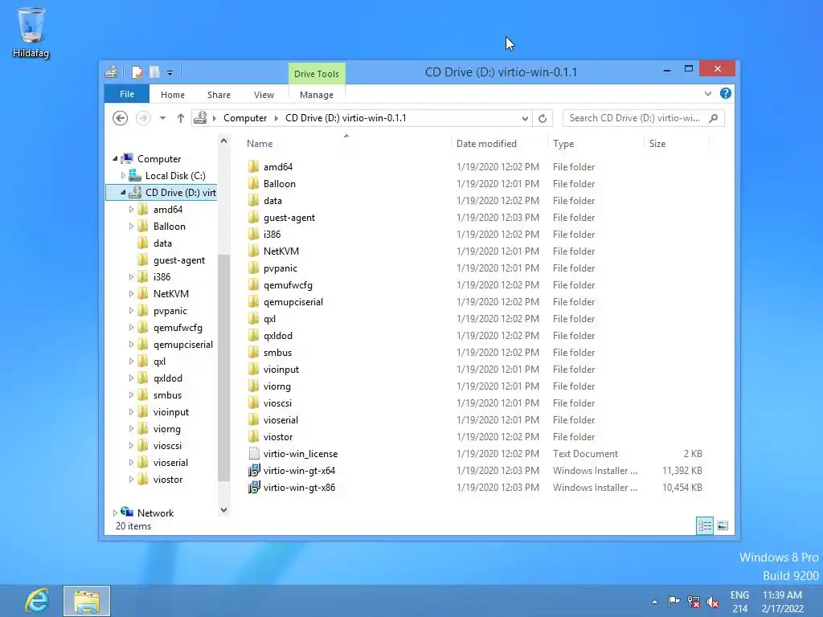
Task: Open the Help question mark icon
Action: click(726, 93)
